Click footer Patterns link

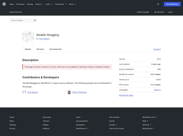point(46,128)
